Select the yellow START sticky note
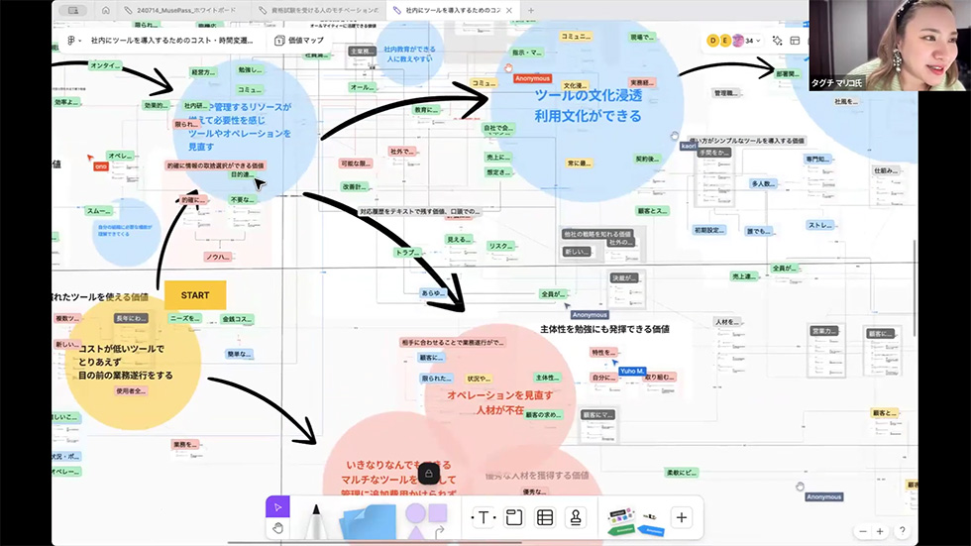Image resolution: width=971 pixels, height=546 pixels. click(195, 295)
